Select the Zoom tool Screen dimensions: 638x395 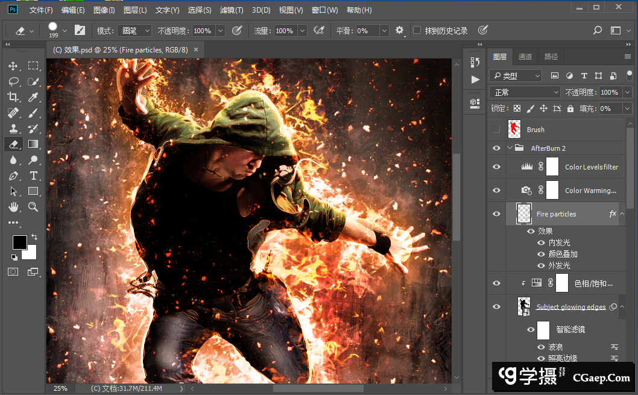coord(33,207)
